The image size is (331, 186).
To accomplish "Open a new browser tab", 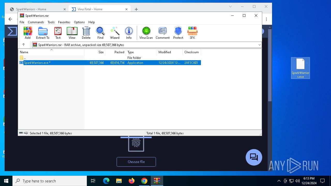I will [x=136, y=9].
